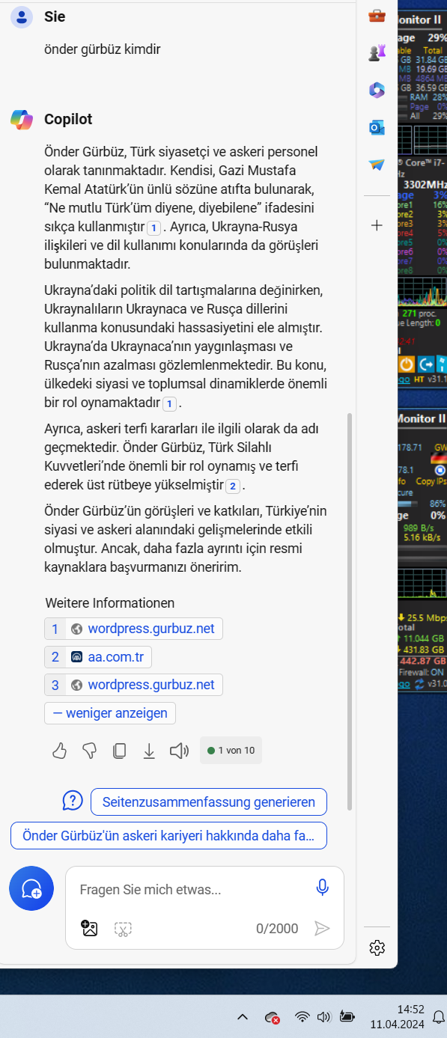This screenshot has height=1038, width=447.
Task: Click the thumbs up feedback icon
Action: click(60, 751)
